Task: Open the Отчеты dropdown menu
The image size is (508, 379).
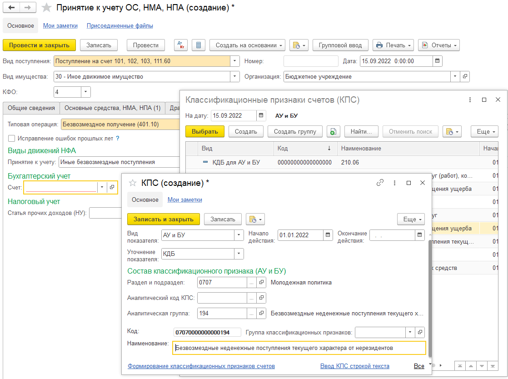Action: [x=439, y=45]
